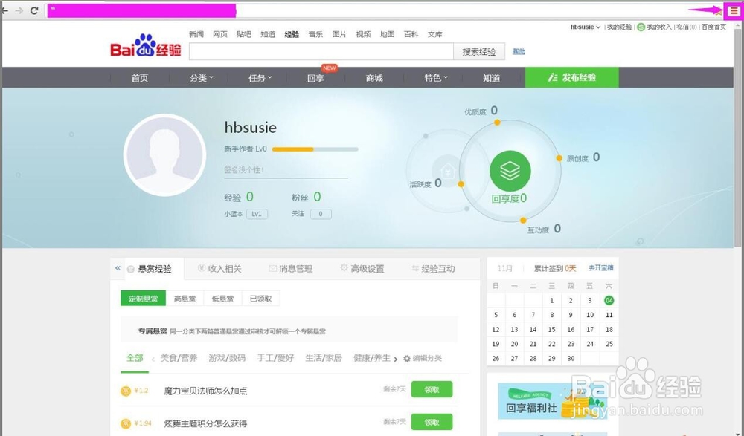
Task: Open the 文库 top navigation link
Action: click(x=435, y=34)
